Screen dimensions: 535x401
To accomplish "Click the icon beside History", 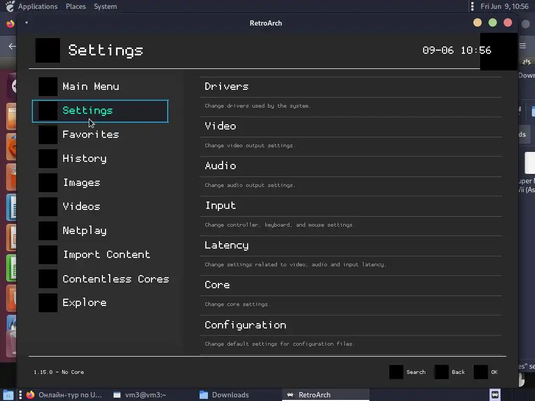I will click(48, 159).
